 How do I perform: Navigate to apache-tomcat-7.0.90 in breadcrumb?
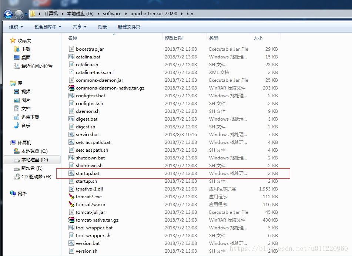[154, 14]
